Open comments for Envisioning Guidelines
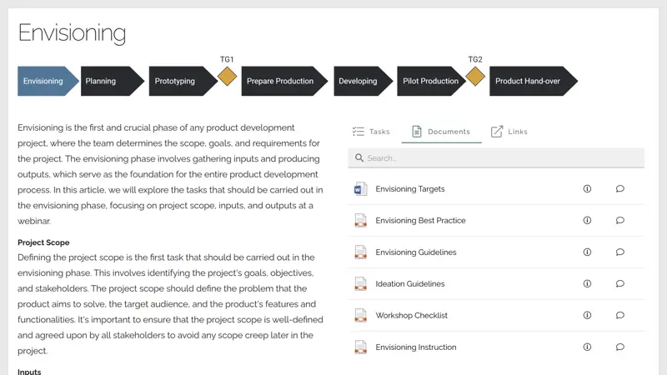Image resolution: width=667 pixels, height=375 pixels. (x=619, y=252)
